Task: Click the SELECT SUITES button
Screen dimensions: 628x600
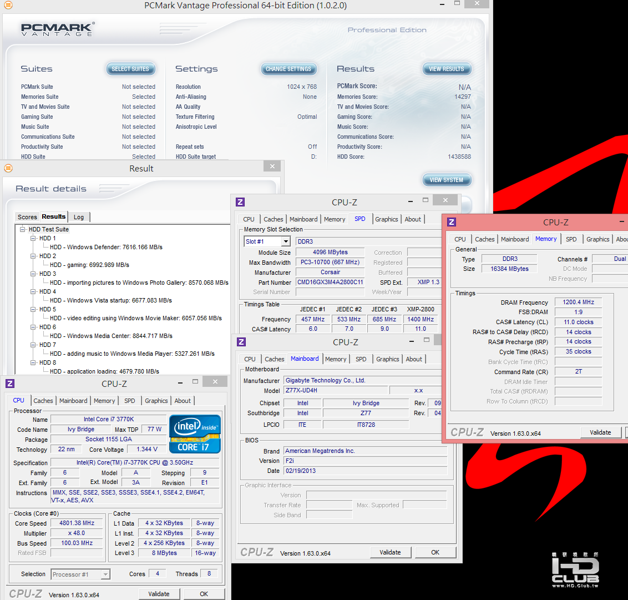Action: [130, 69]
